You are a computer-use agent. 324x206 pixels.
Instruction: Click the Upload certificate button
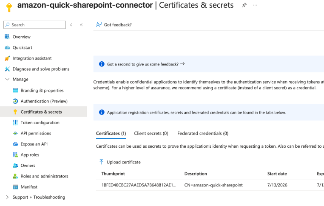click(x=120, y=162)
